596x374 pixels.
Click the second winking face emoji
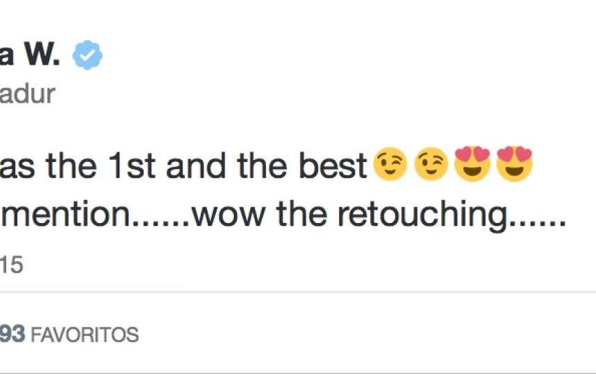(x=431, y=164)
